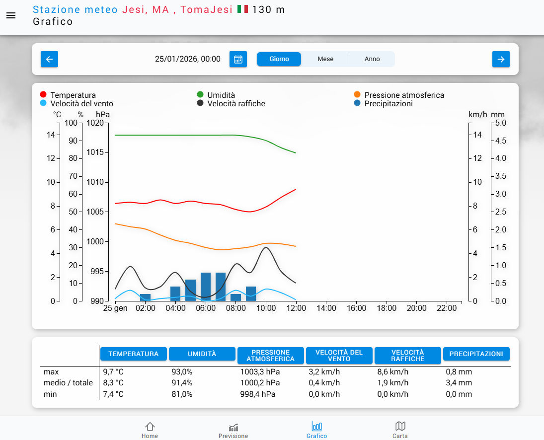Open the Carta map icon
Viewport: 544px width, 440px height.
point(400,430)
